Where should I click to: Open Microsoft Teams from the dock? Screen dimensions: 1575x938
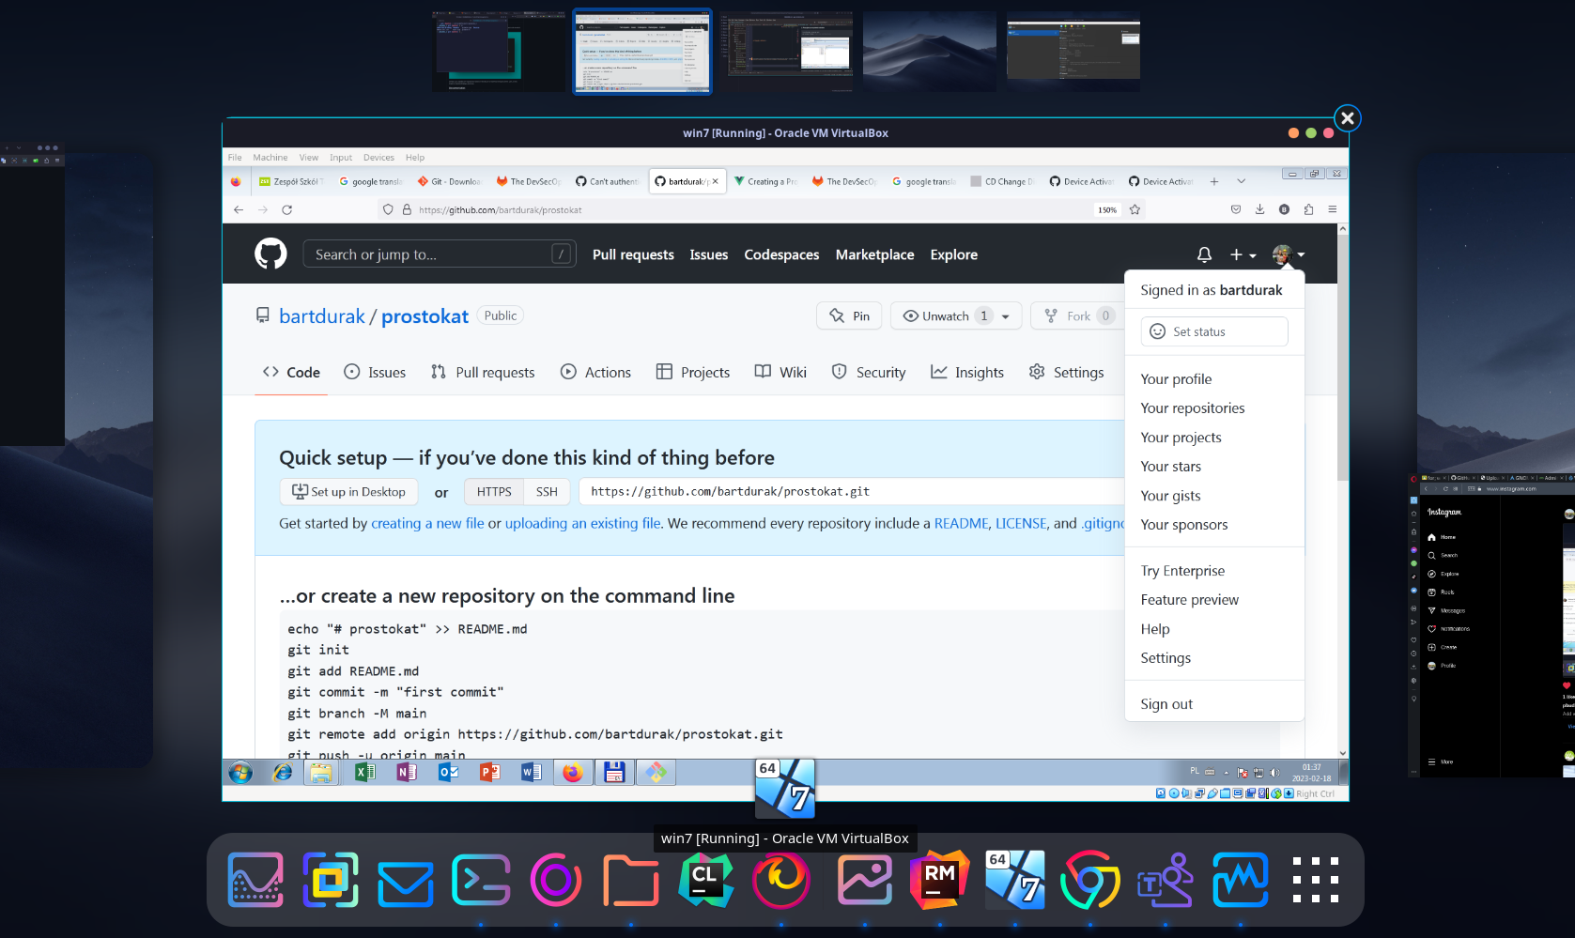click(x=1166, y=880)
